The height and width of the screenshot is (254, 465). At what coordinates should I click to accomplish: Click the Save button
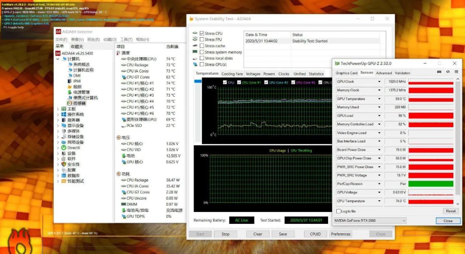tap(283, 234)
